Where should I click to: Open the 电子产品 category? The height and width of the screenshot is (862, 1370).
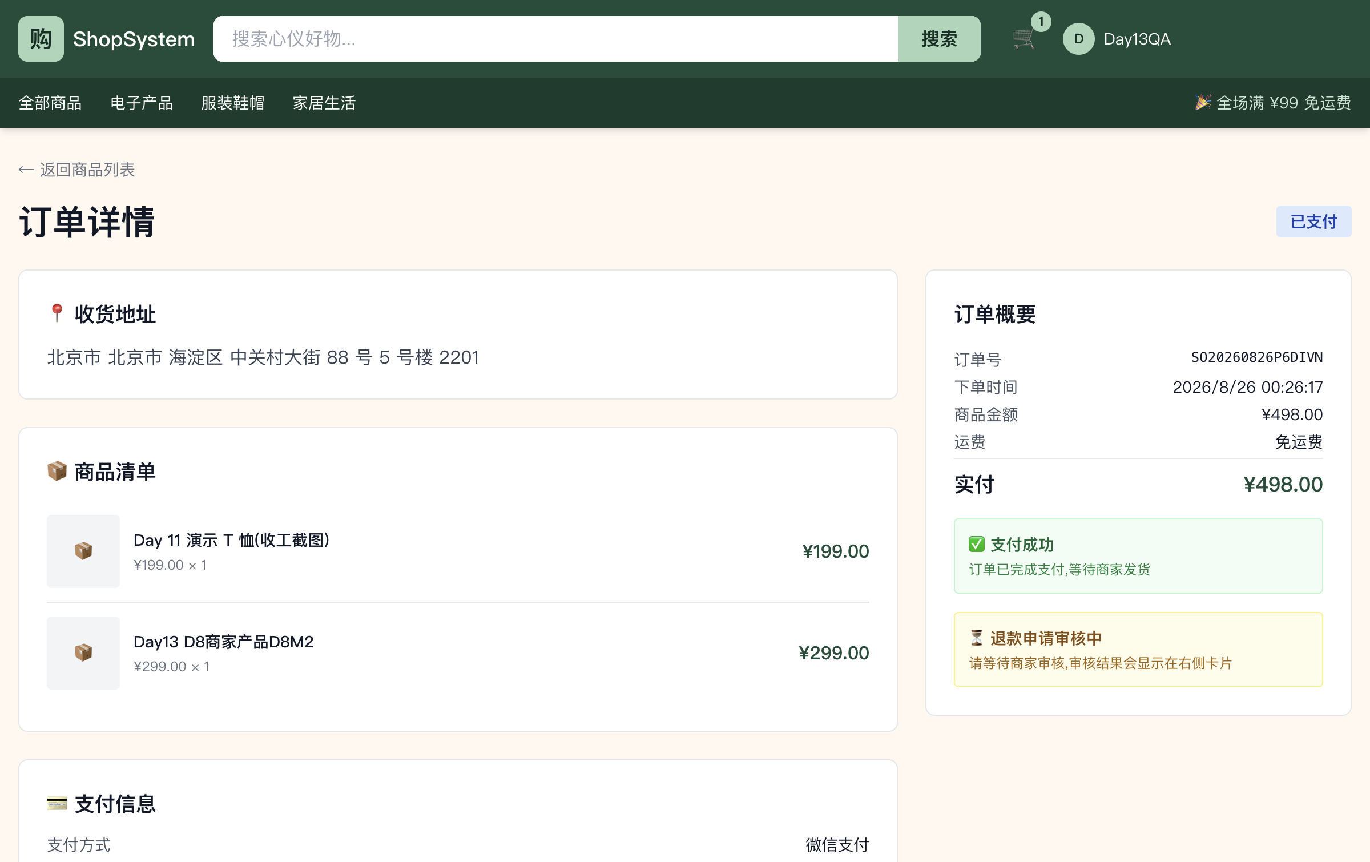tap(142, 103)
